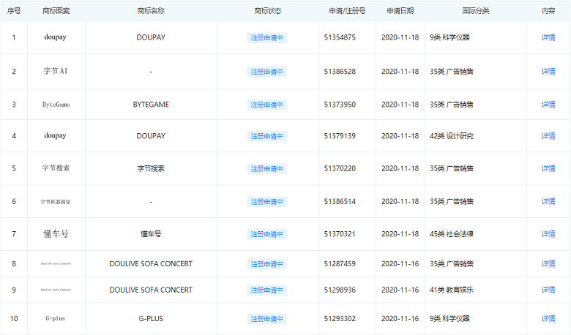Select G-PLUS trademark name
The width and height of the screenshot is (571, 335).
[x=151, y=319]
